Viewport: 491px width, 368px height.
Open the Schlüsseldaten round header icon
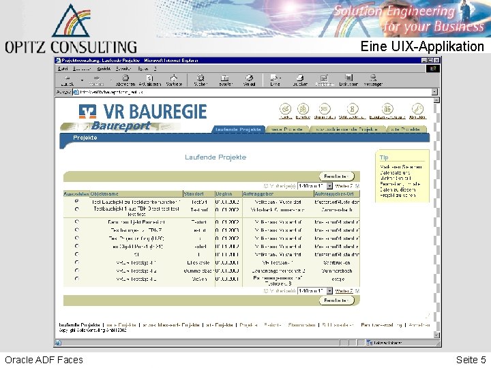353,109
